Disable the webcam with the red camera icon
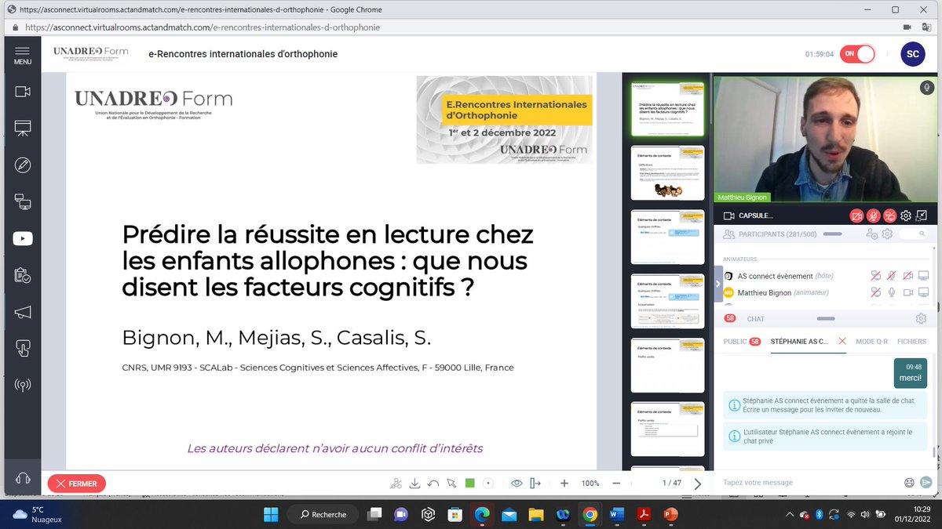Viewport: 942px width, 529px height. 855,215
